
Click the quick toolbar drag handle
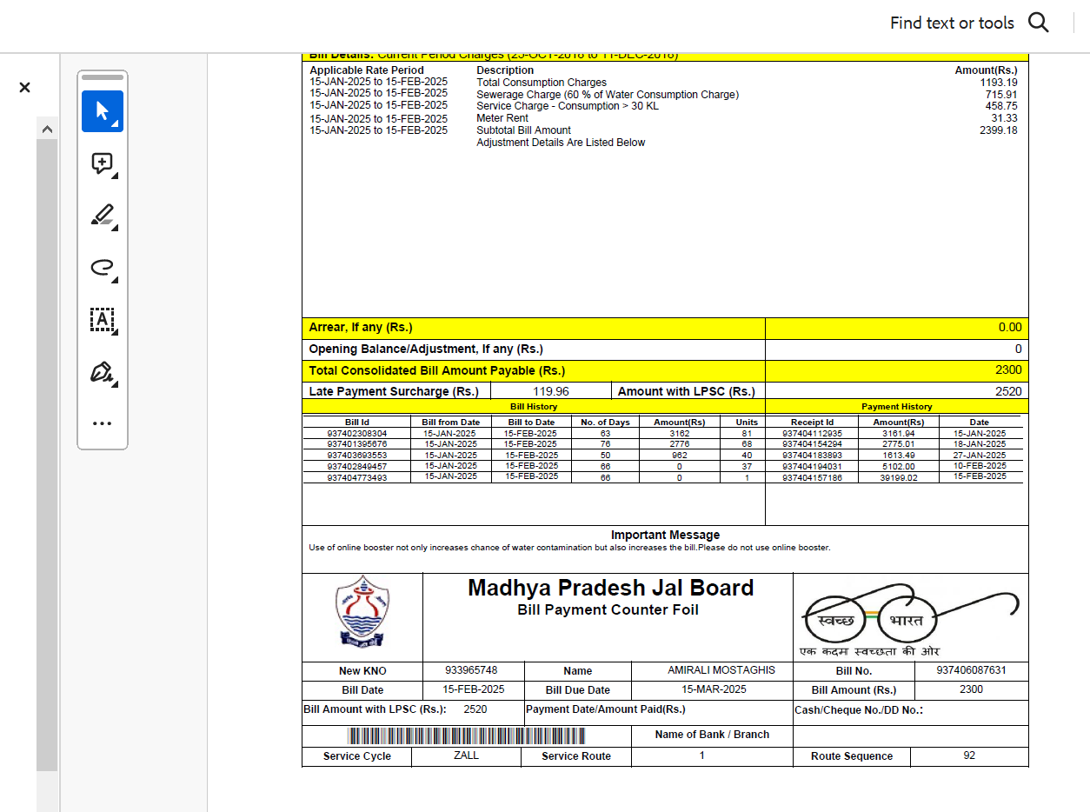click(x=103, y=77)
